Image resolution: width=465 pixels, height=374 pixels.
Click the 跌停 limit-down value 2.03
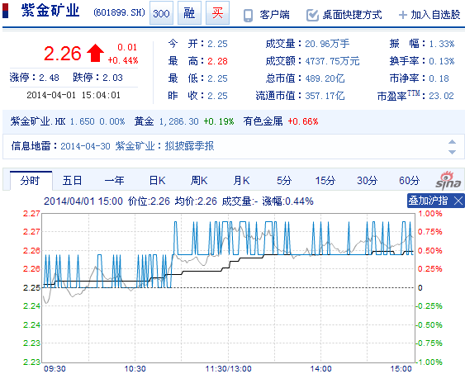click(x=112, y=78)
